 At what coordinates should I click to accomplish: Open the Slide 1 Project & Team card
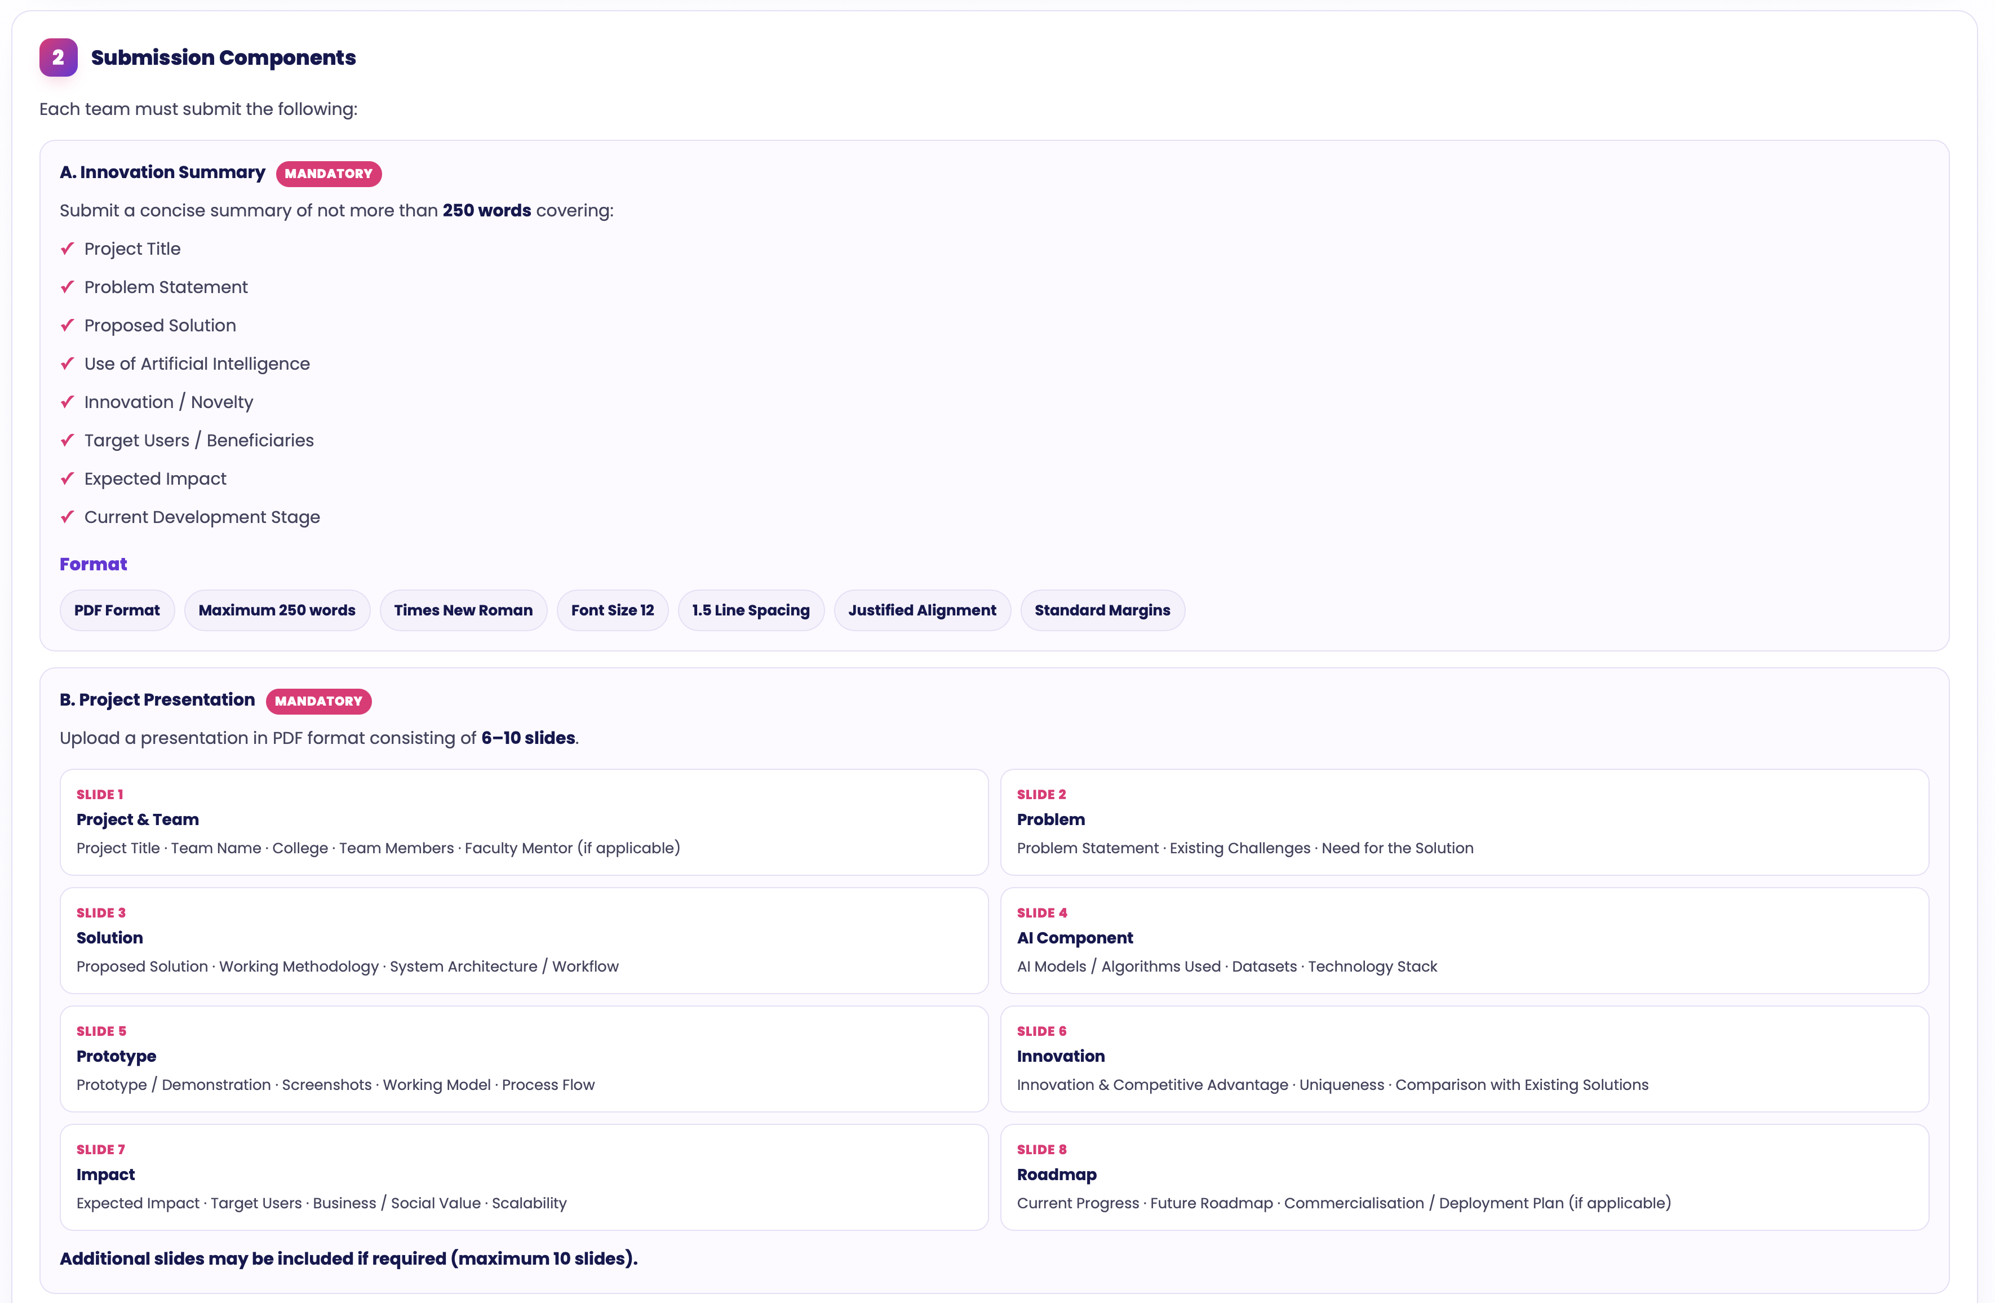coord(524,822)
